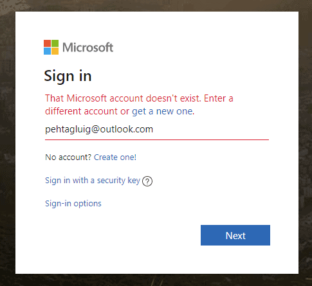Choose 'Sign in with a security key'
This screenshot has height=286, width=312.
[93, 181]
